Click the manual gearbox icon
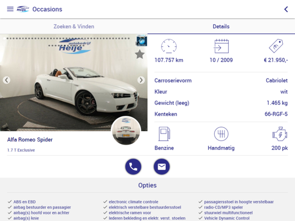This screenshot has width=295, height=221. pyautogui.click(x=221, y=134)
